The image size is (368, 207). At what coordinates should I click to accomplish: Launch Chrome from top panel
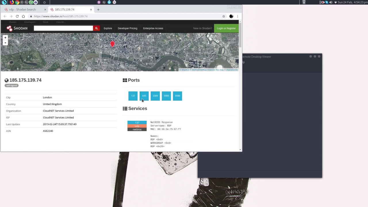(x=17, y=2)
